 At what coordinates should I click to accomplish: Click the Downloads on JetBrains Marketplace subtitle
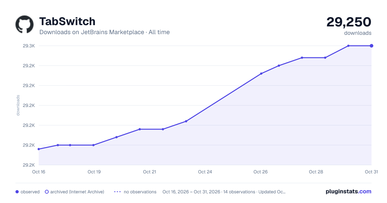tap(104, 32)
